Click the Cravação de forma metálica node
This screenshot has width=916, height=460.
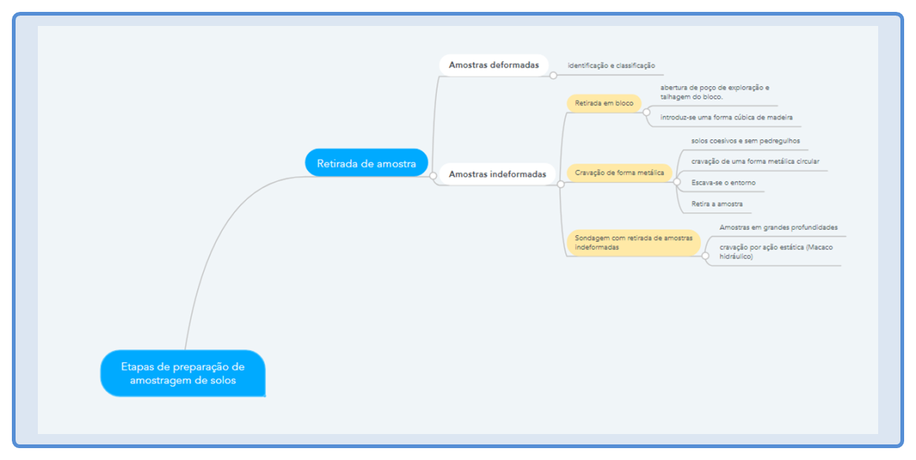(x=619, y=172)
